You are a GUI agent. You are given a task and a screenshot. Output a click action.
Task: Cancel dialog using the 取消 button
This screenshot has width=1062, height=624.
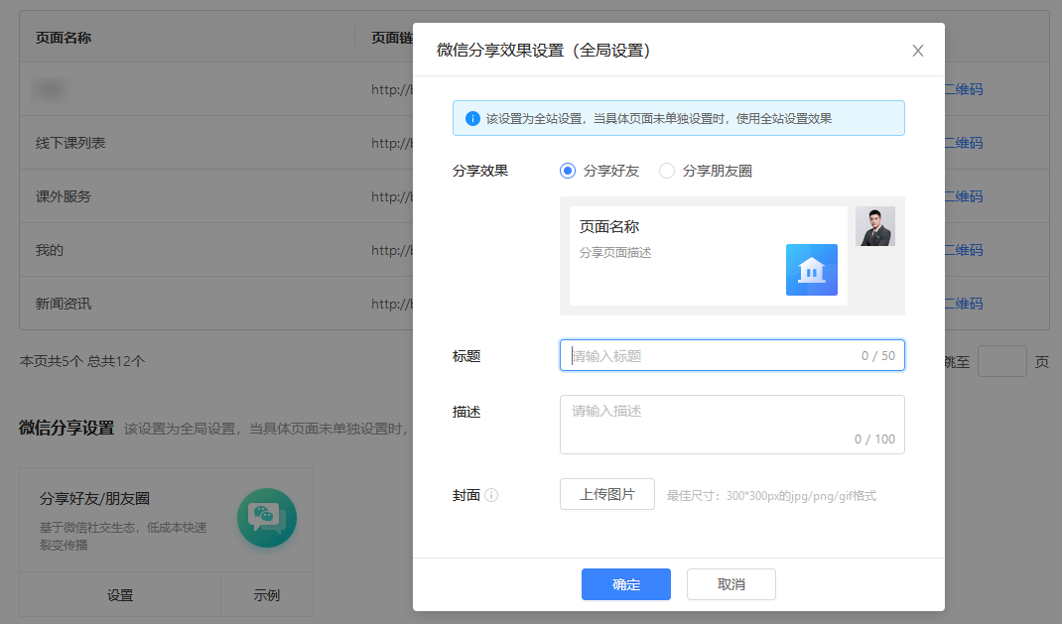(730, 584)
